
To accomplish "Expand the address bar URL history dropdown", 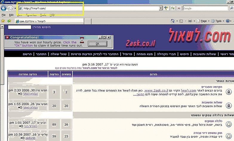I will [161, 8].
